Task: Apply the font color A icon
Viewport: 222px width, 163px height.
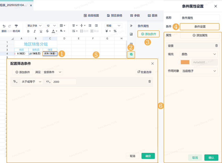Action: point(53,31)
